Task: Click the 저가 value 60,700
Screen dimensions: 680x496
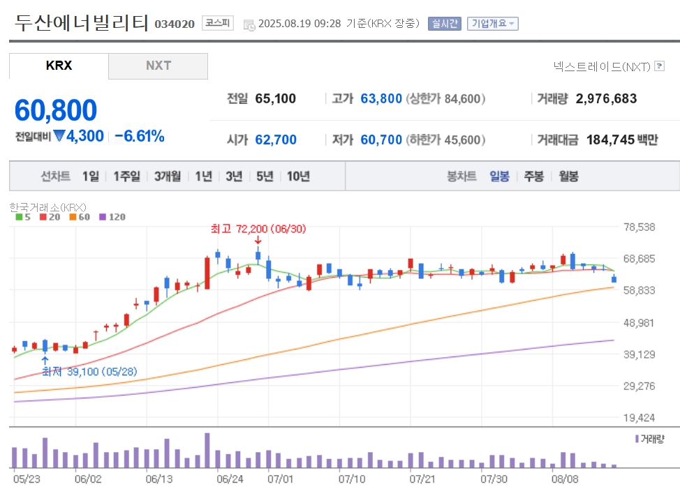Action: [381, 140]
